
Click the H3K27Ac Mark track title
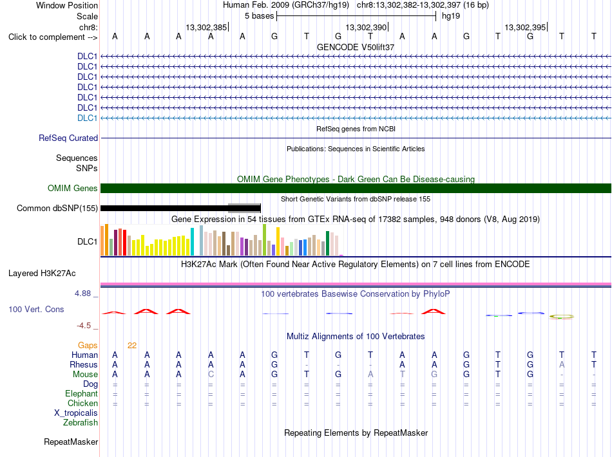pos(356,265)
